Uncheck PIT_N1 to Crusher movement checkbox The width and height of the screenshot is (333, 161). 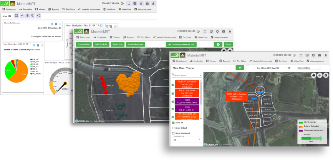pos(173,93)
